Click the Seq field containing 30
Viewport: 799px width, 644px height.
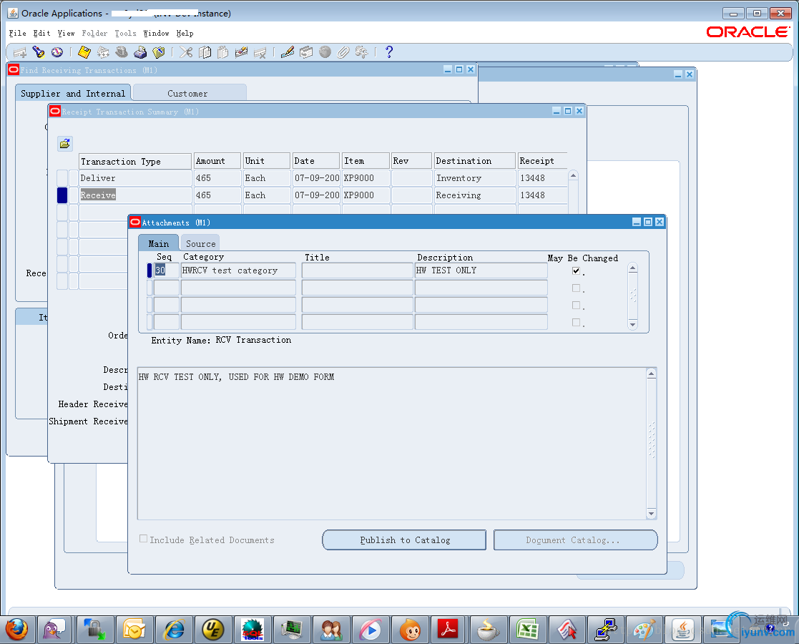coord(167,270)
